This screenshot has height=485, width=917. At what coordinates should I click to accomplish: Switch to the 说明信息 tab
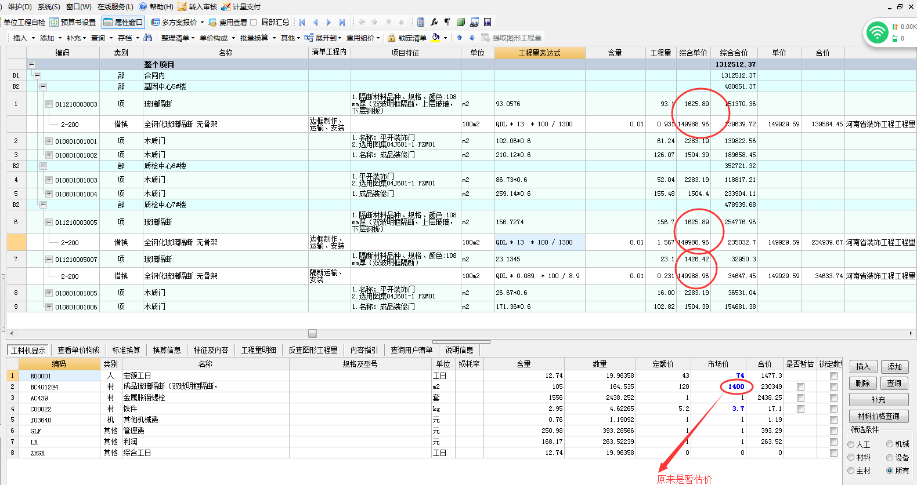pyautogui.click(x=459, y=350)
